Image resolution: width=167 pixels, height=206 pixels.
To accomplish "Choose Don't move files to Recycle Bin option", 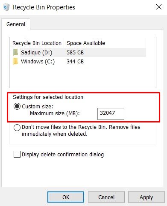I will [17, 128].
